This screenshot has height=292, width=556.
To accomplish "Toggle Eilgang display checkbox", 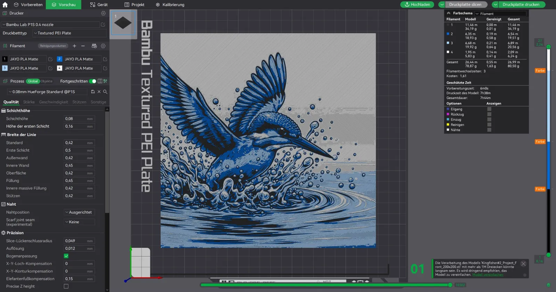I will pyautogui.click(x=489, y=109).
